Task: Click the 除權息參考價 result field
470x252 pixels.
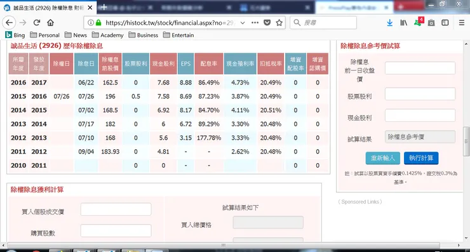Action: [420, 137]
